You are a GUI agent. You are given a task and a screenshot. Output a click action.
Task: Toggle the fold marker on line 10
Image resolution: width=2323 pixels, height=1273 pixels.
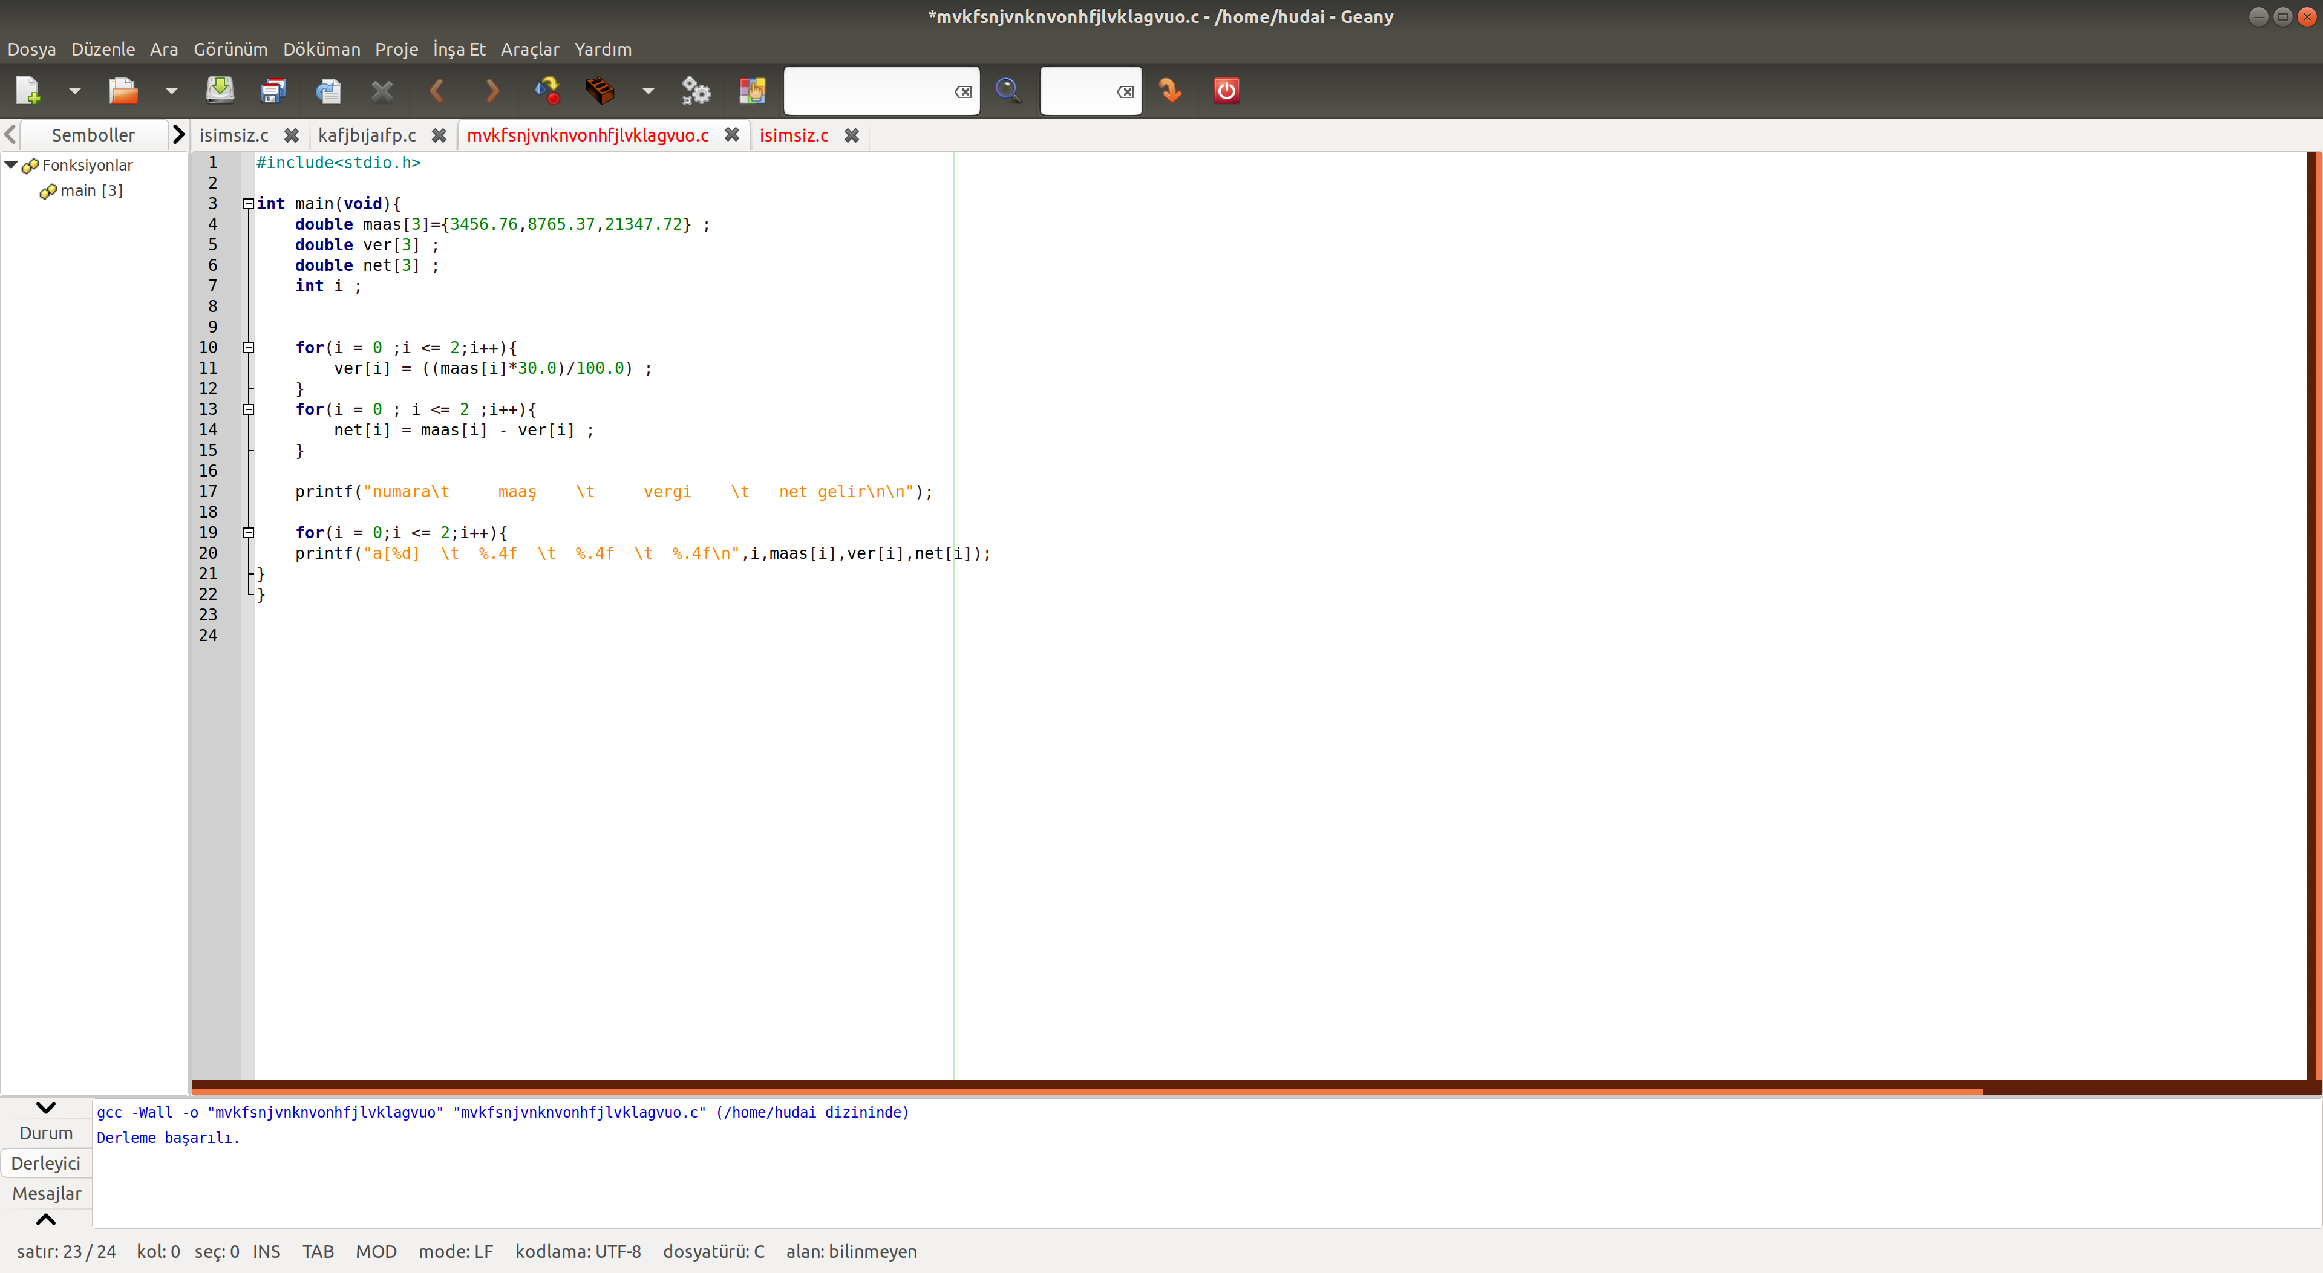[248, 348]
